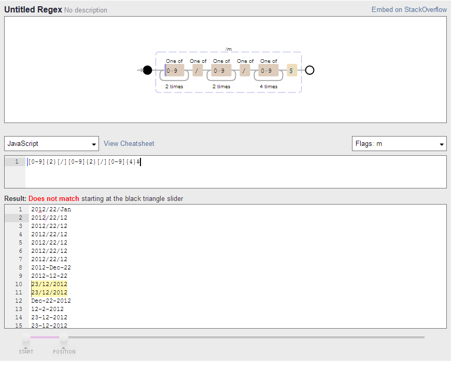
Task: Click the first 0-9 diagram box
Action: point(174,71)
